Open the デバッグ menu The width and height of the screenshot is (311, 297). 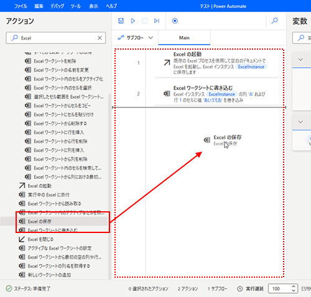[57, 6]
